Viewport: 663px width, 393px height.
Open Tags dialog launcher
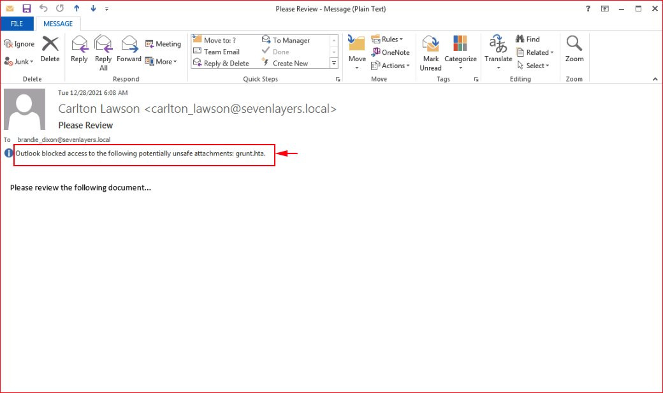[x=476, y=79]
